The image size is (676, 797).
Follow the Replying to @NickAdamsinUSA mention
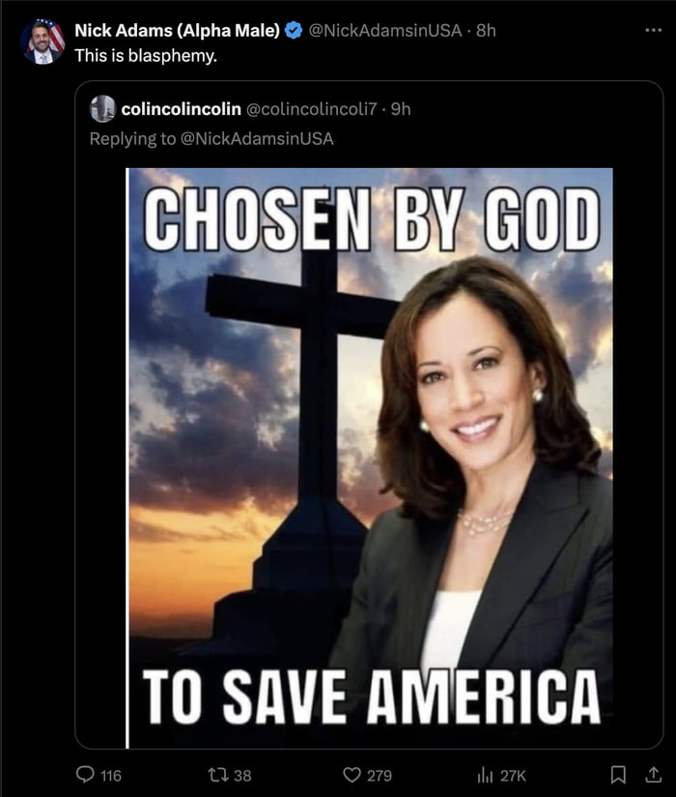(257, 139)
